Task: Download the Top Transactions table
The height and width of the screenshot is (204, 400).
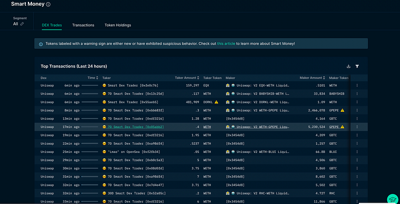Action: pyautogui.click(x=349, y=66)
